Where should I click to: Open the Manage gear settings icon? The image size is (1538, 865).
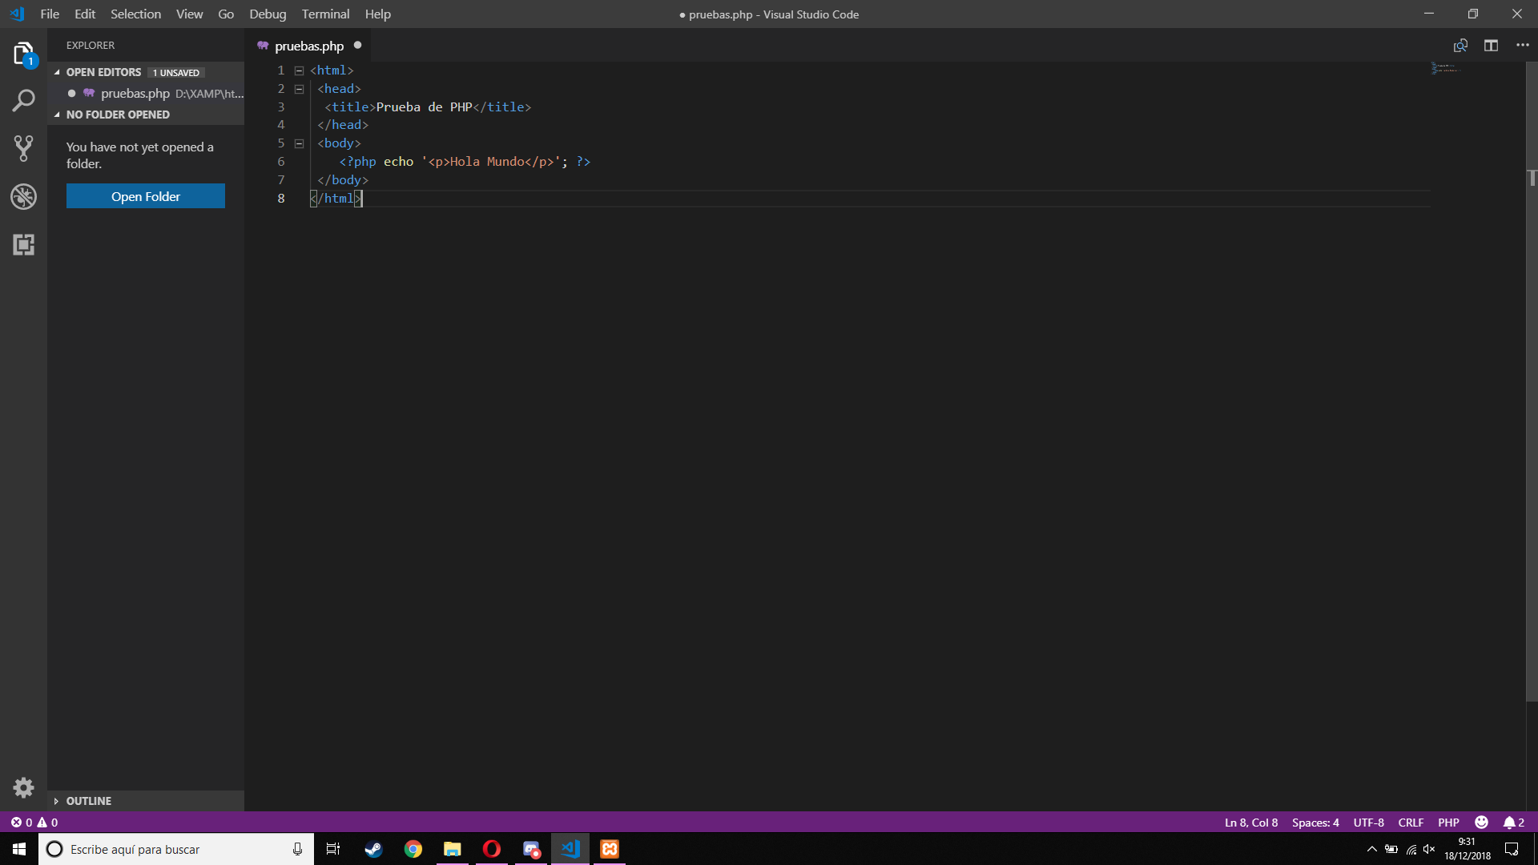[x=23, y=787]
